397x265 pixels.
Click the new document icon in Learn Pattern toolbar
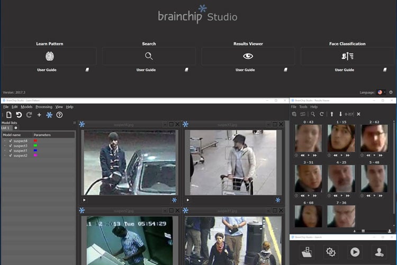tap(8, 114)
